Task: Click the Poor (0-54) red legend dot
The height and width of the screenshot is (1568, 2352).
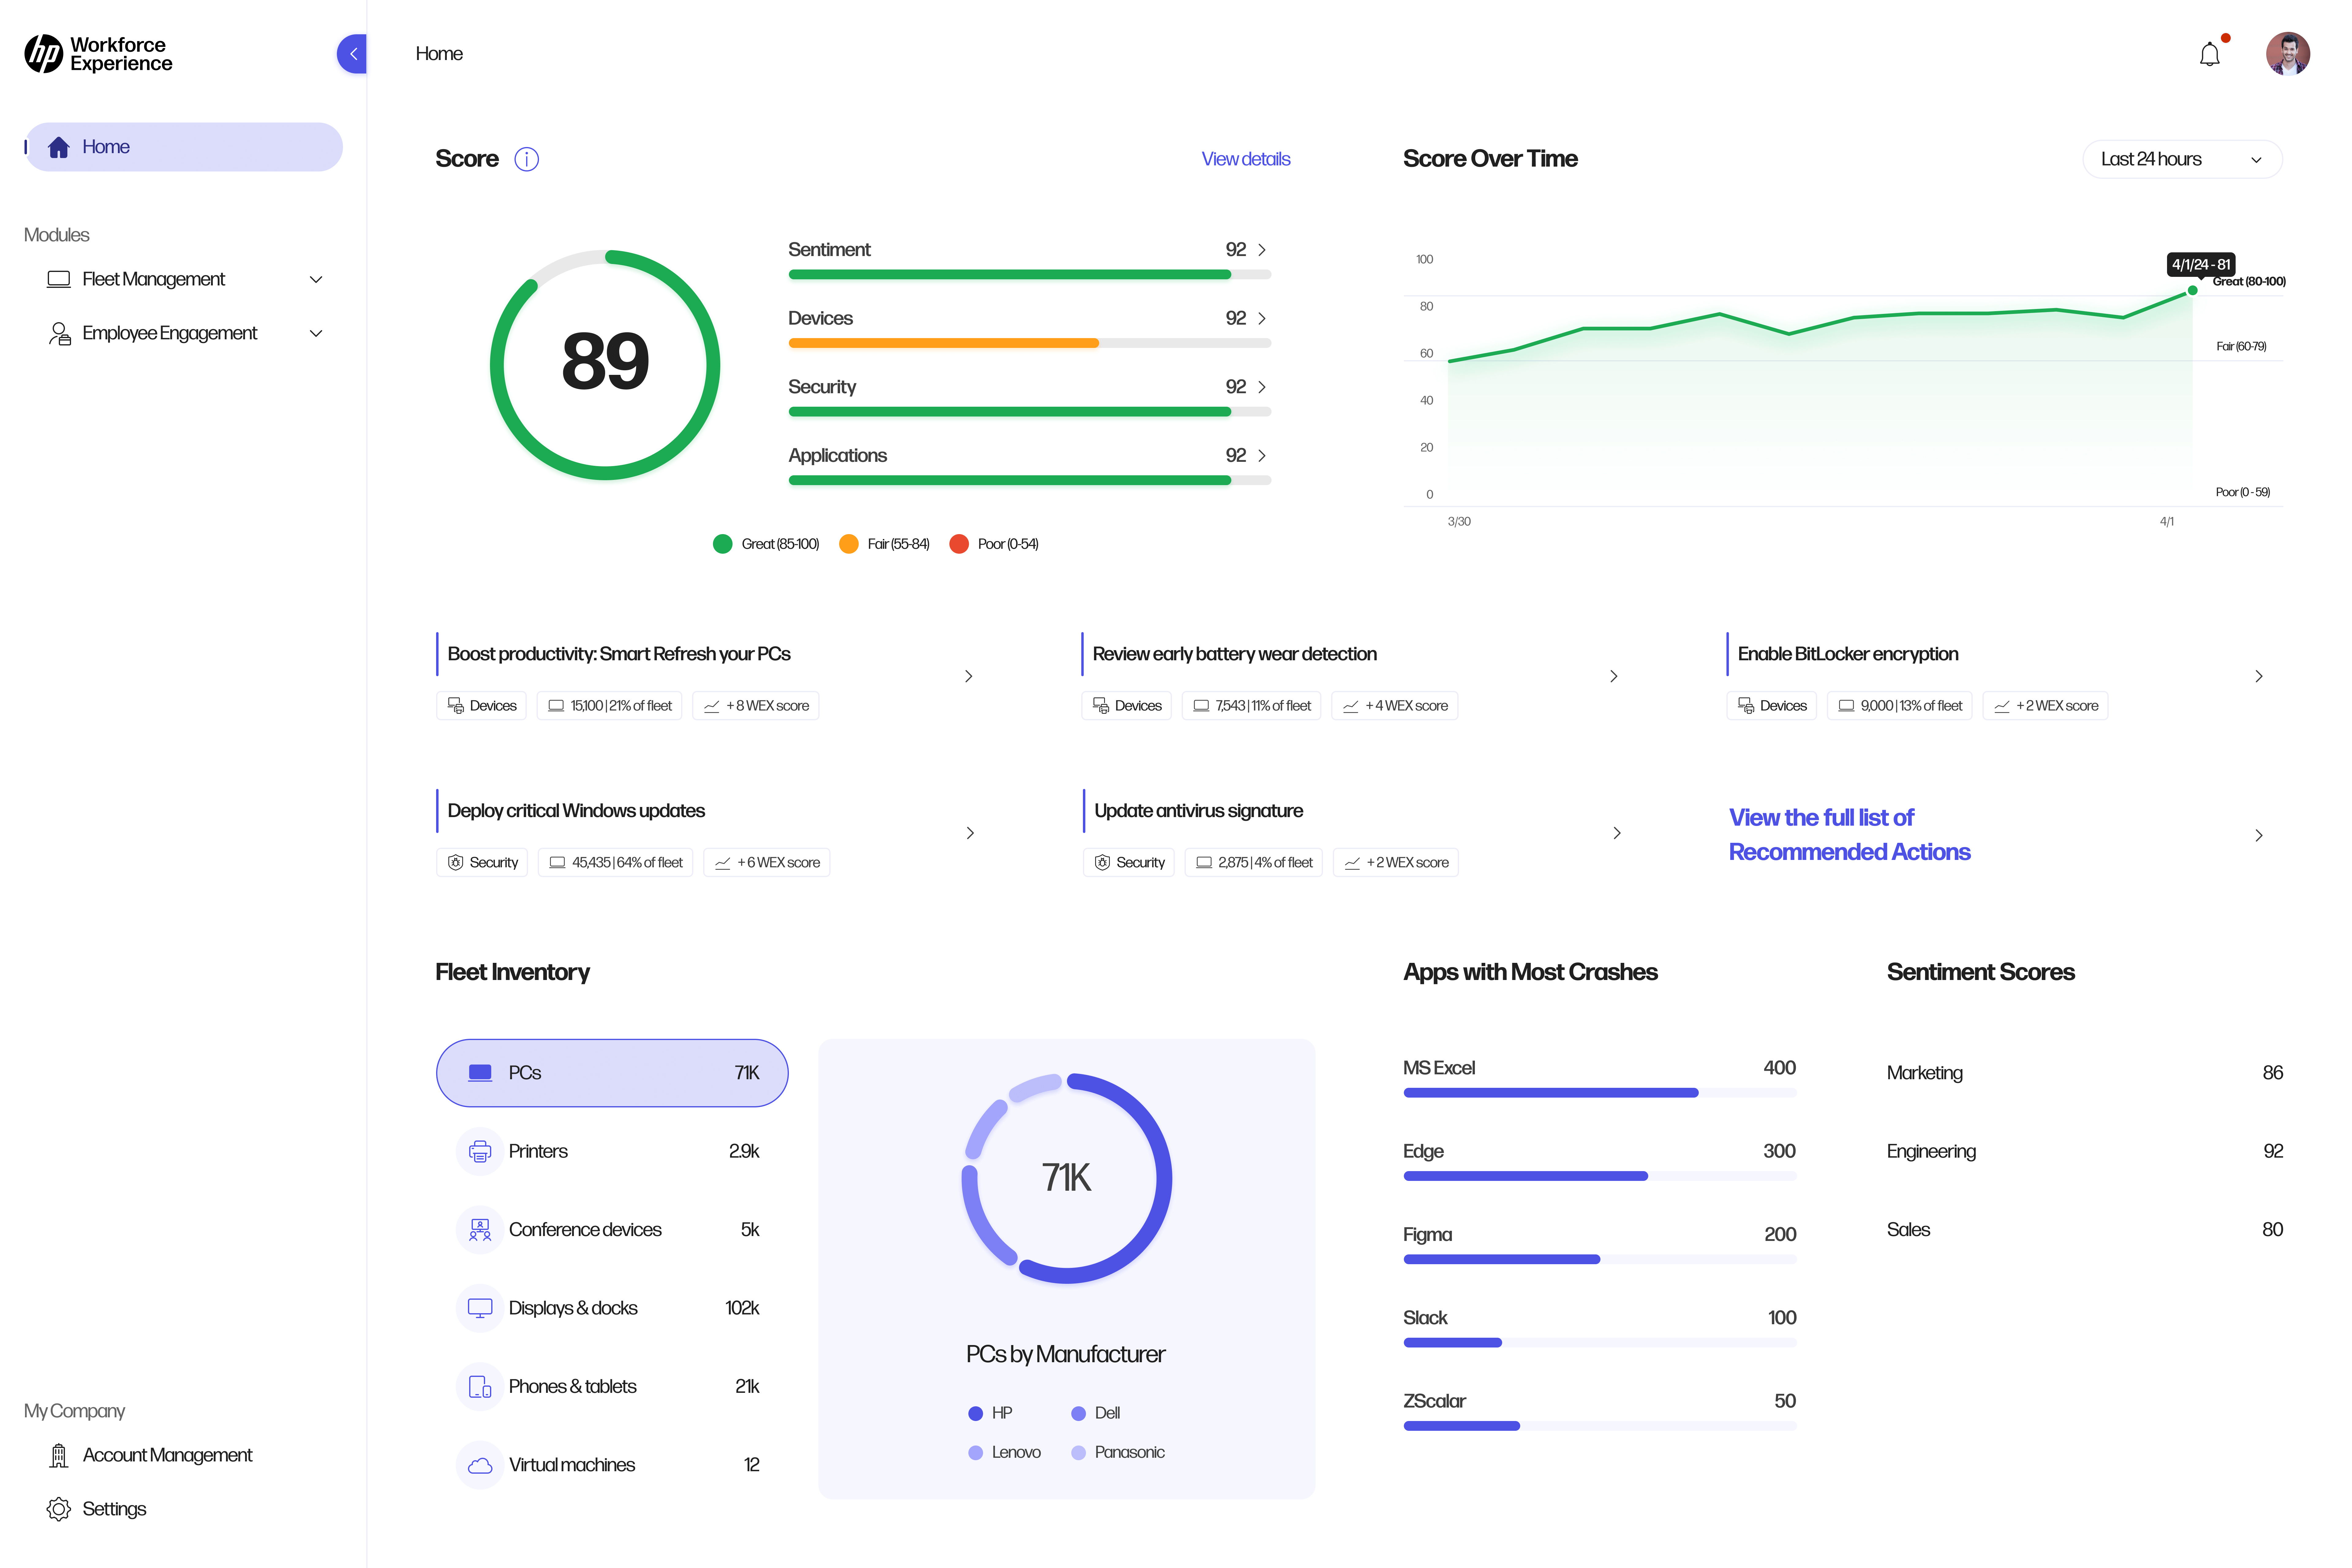Action: [959, 544]
